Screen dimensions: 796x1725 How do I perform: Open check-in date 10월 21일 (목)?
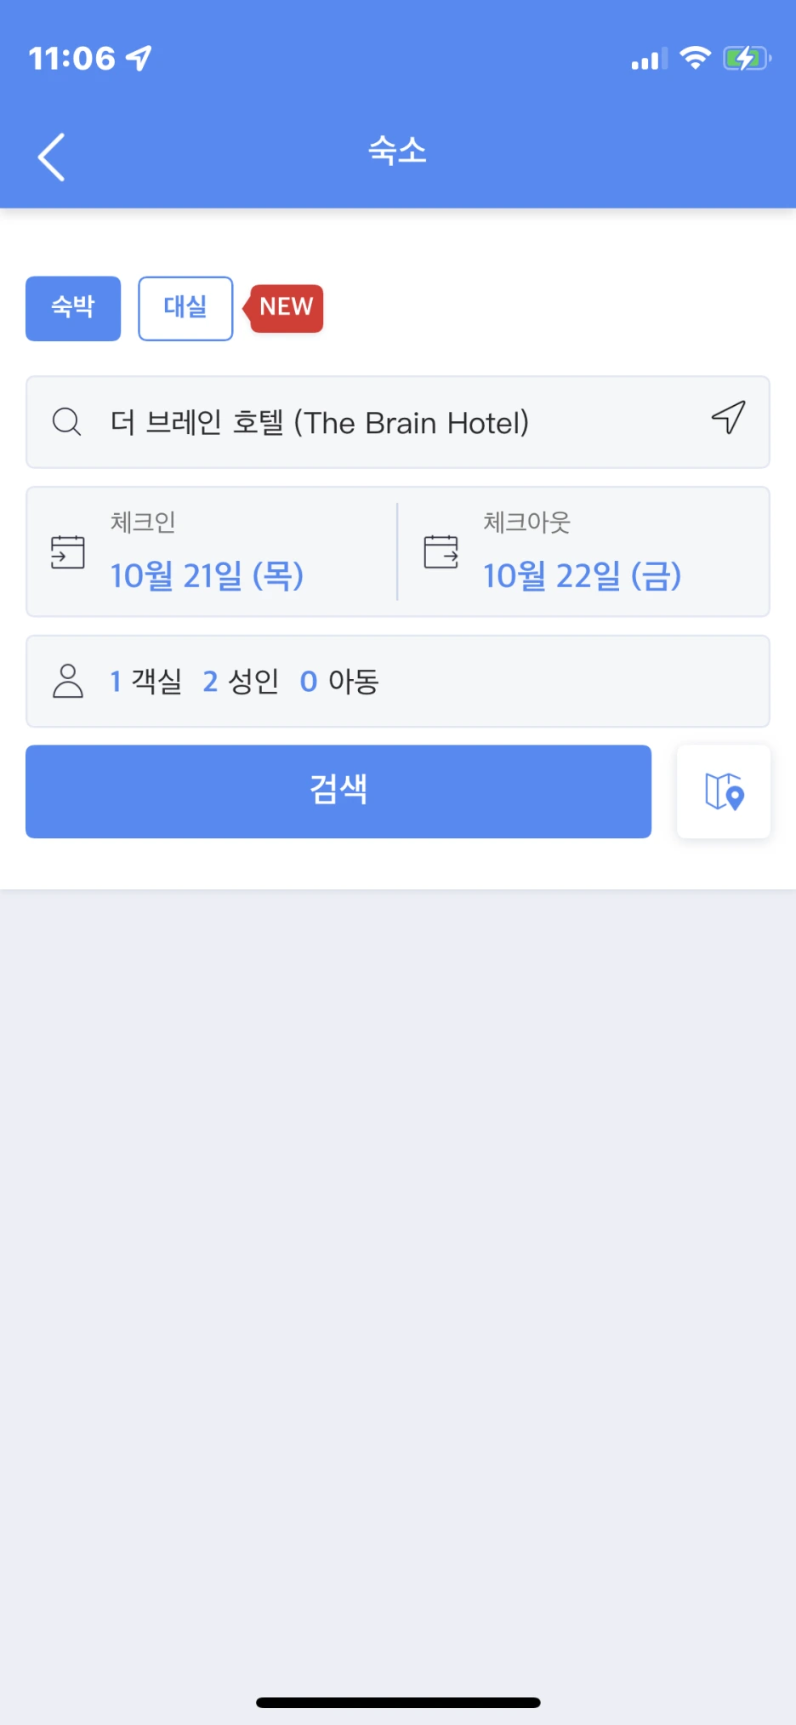coord(207,576)
